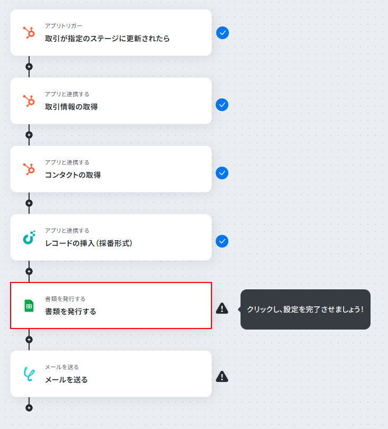Add a step below the trigger card

click(29, 67)
